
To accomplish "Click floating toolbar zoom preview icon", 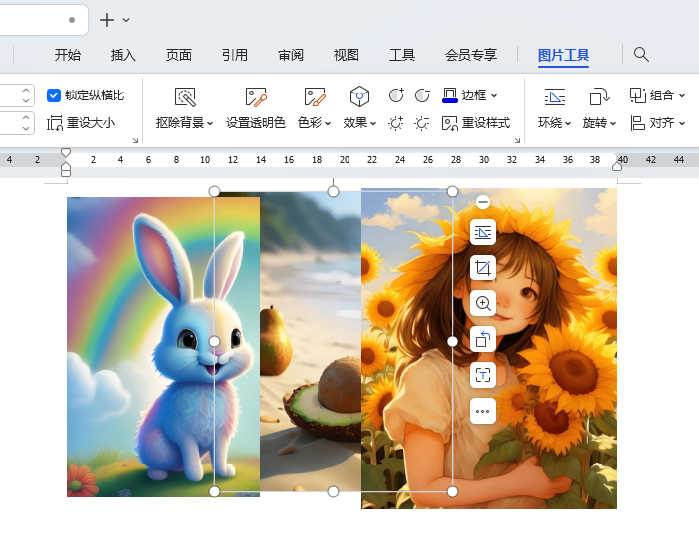I will (x=483, y=303).
